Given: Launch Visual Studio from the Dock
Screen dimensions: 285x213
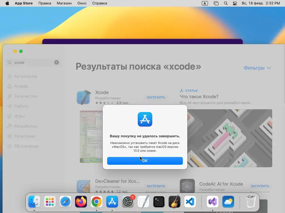Looking at the screenshot, I should pos(212,202).
